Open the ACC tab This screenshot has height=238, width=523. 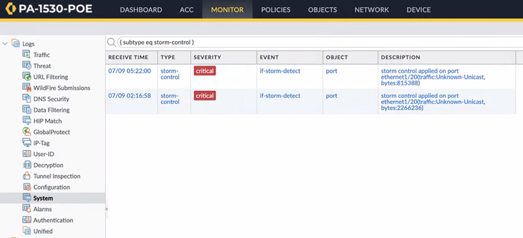point(186,10)
